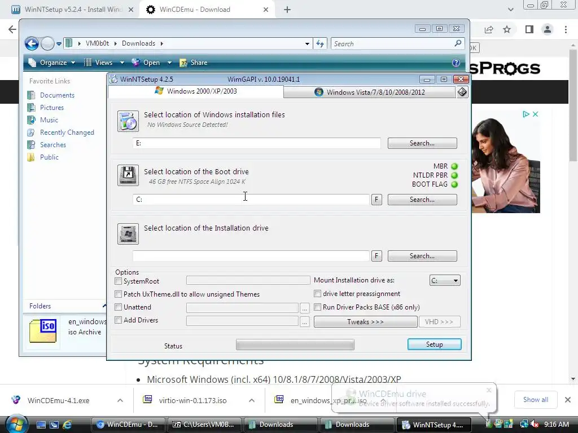
Task: Click F button for Installation drive
Action: point(376,256)
